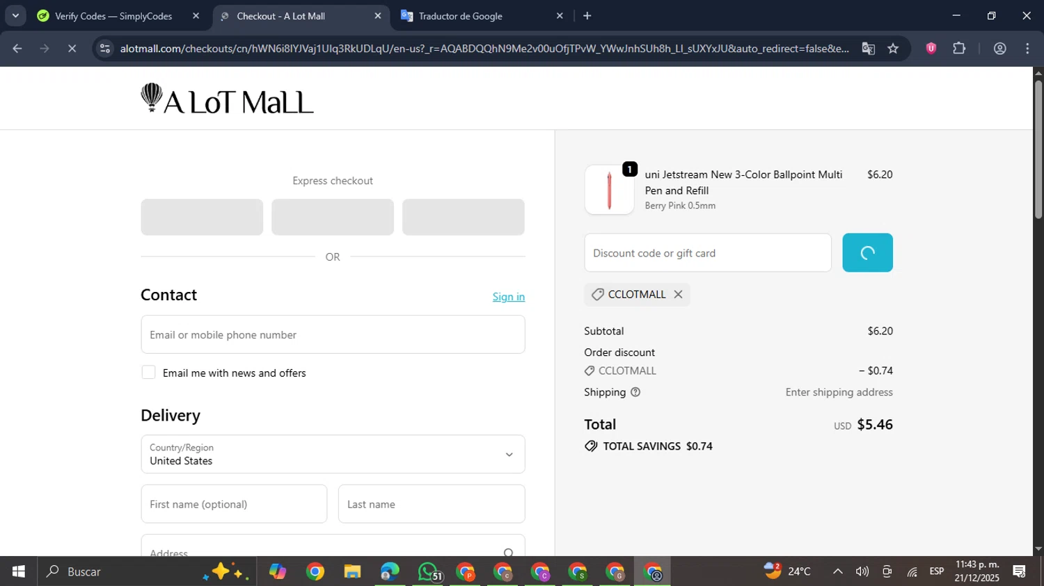This screenshot has height=586, width=1044.
Task: Open the 24°C weather widget
Action: click(787, 571)
